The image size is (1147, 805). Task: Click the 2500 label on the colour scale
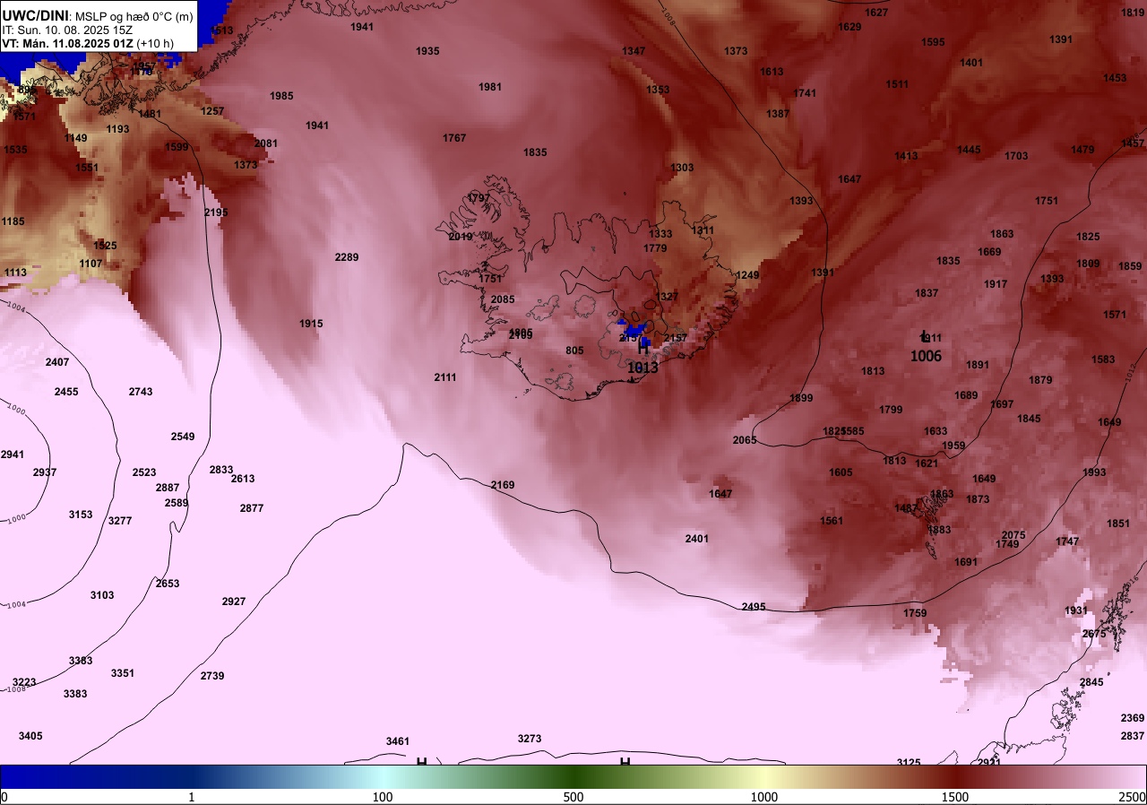tap(1134, 797)
